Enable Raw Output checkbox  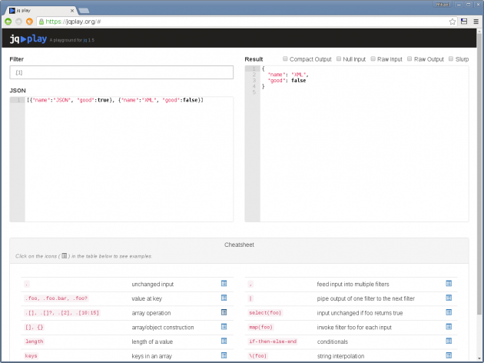(409, 58)
